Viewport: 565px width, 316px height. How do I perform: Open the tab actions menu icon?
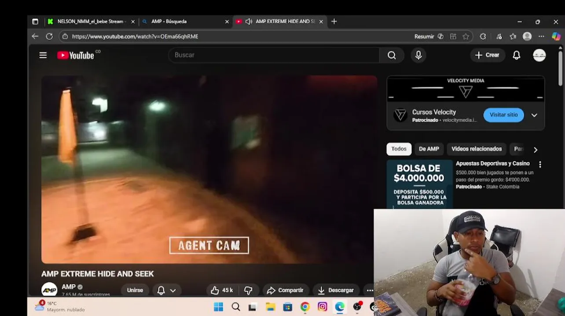(x=35, y=22)
